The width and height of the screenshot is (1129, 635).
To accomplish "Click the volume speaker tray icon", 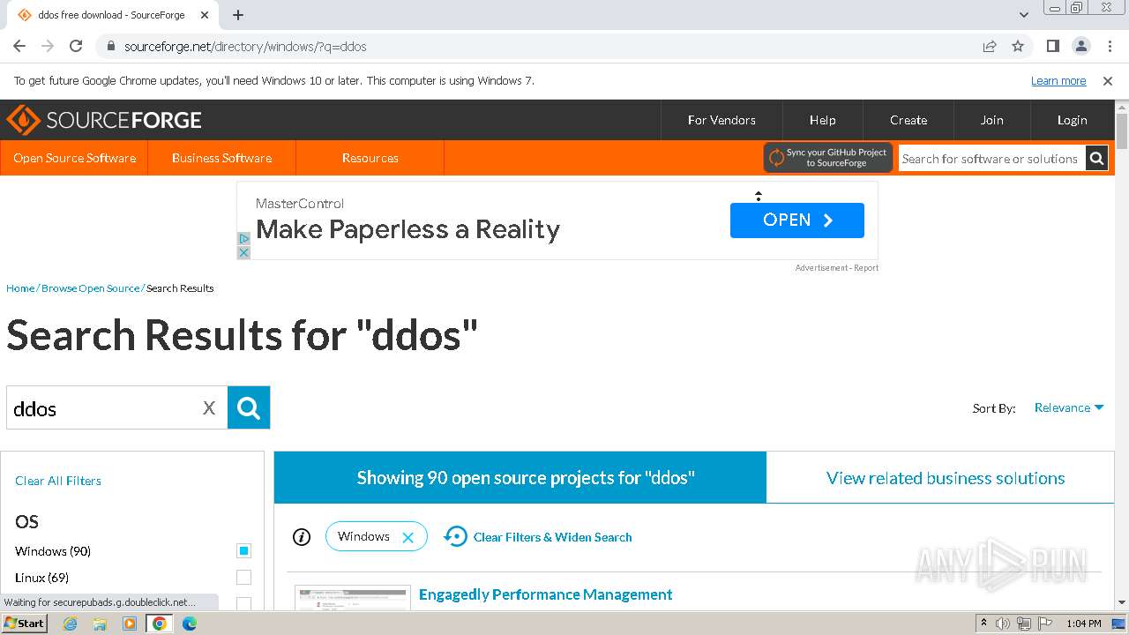I will coord(1003,624).
